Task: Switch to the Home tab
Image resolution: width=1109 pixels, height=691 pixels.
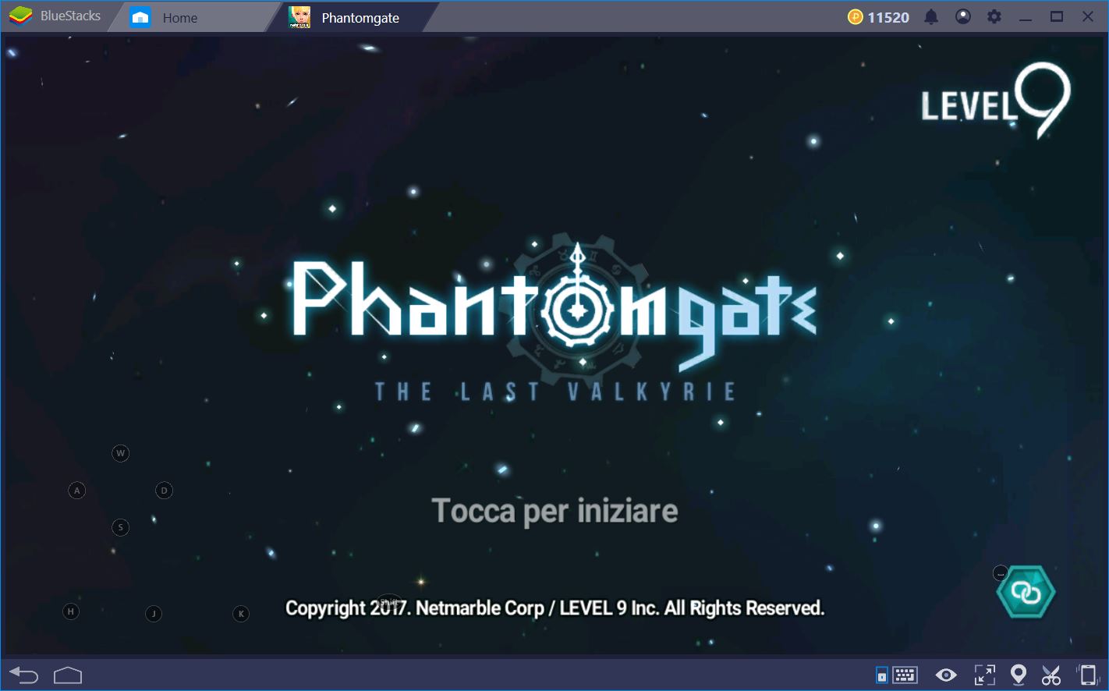Action: pyautogui.click(x=193, y=17)
